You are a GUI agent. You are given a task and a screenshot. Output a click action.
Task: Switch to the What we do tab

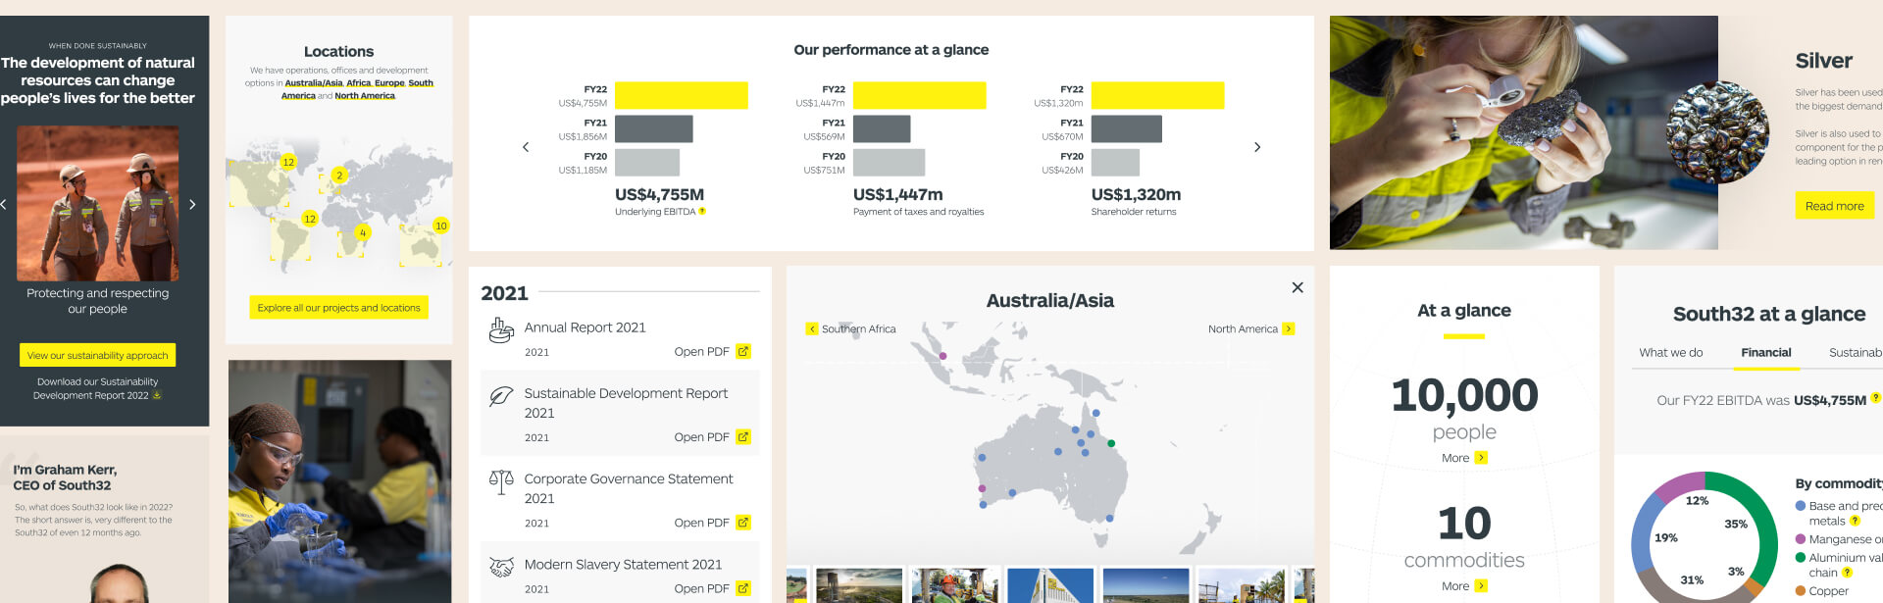click(x=1670, y=353)
